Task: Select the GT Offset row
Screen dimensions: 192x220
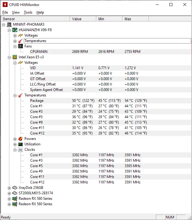Action: 110,79
